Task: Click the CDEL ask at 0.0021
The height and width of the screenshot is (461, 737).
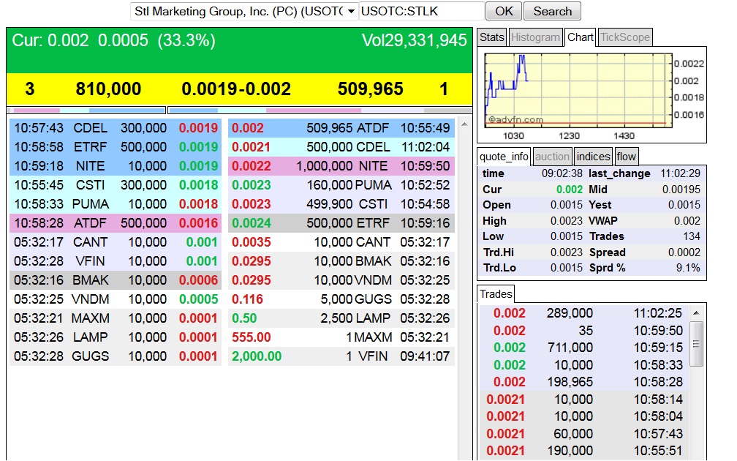Action: (x=341, y=147)
